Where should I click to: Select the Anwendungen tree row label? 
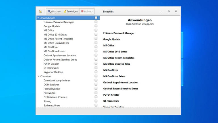48,18
